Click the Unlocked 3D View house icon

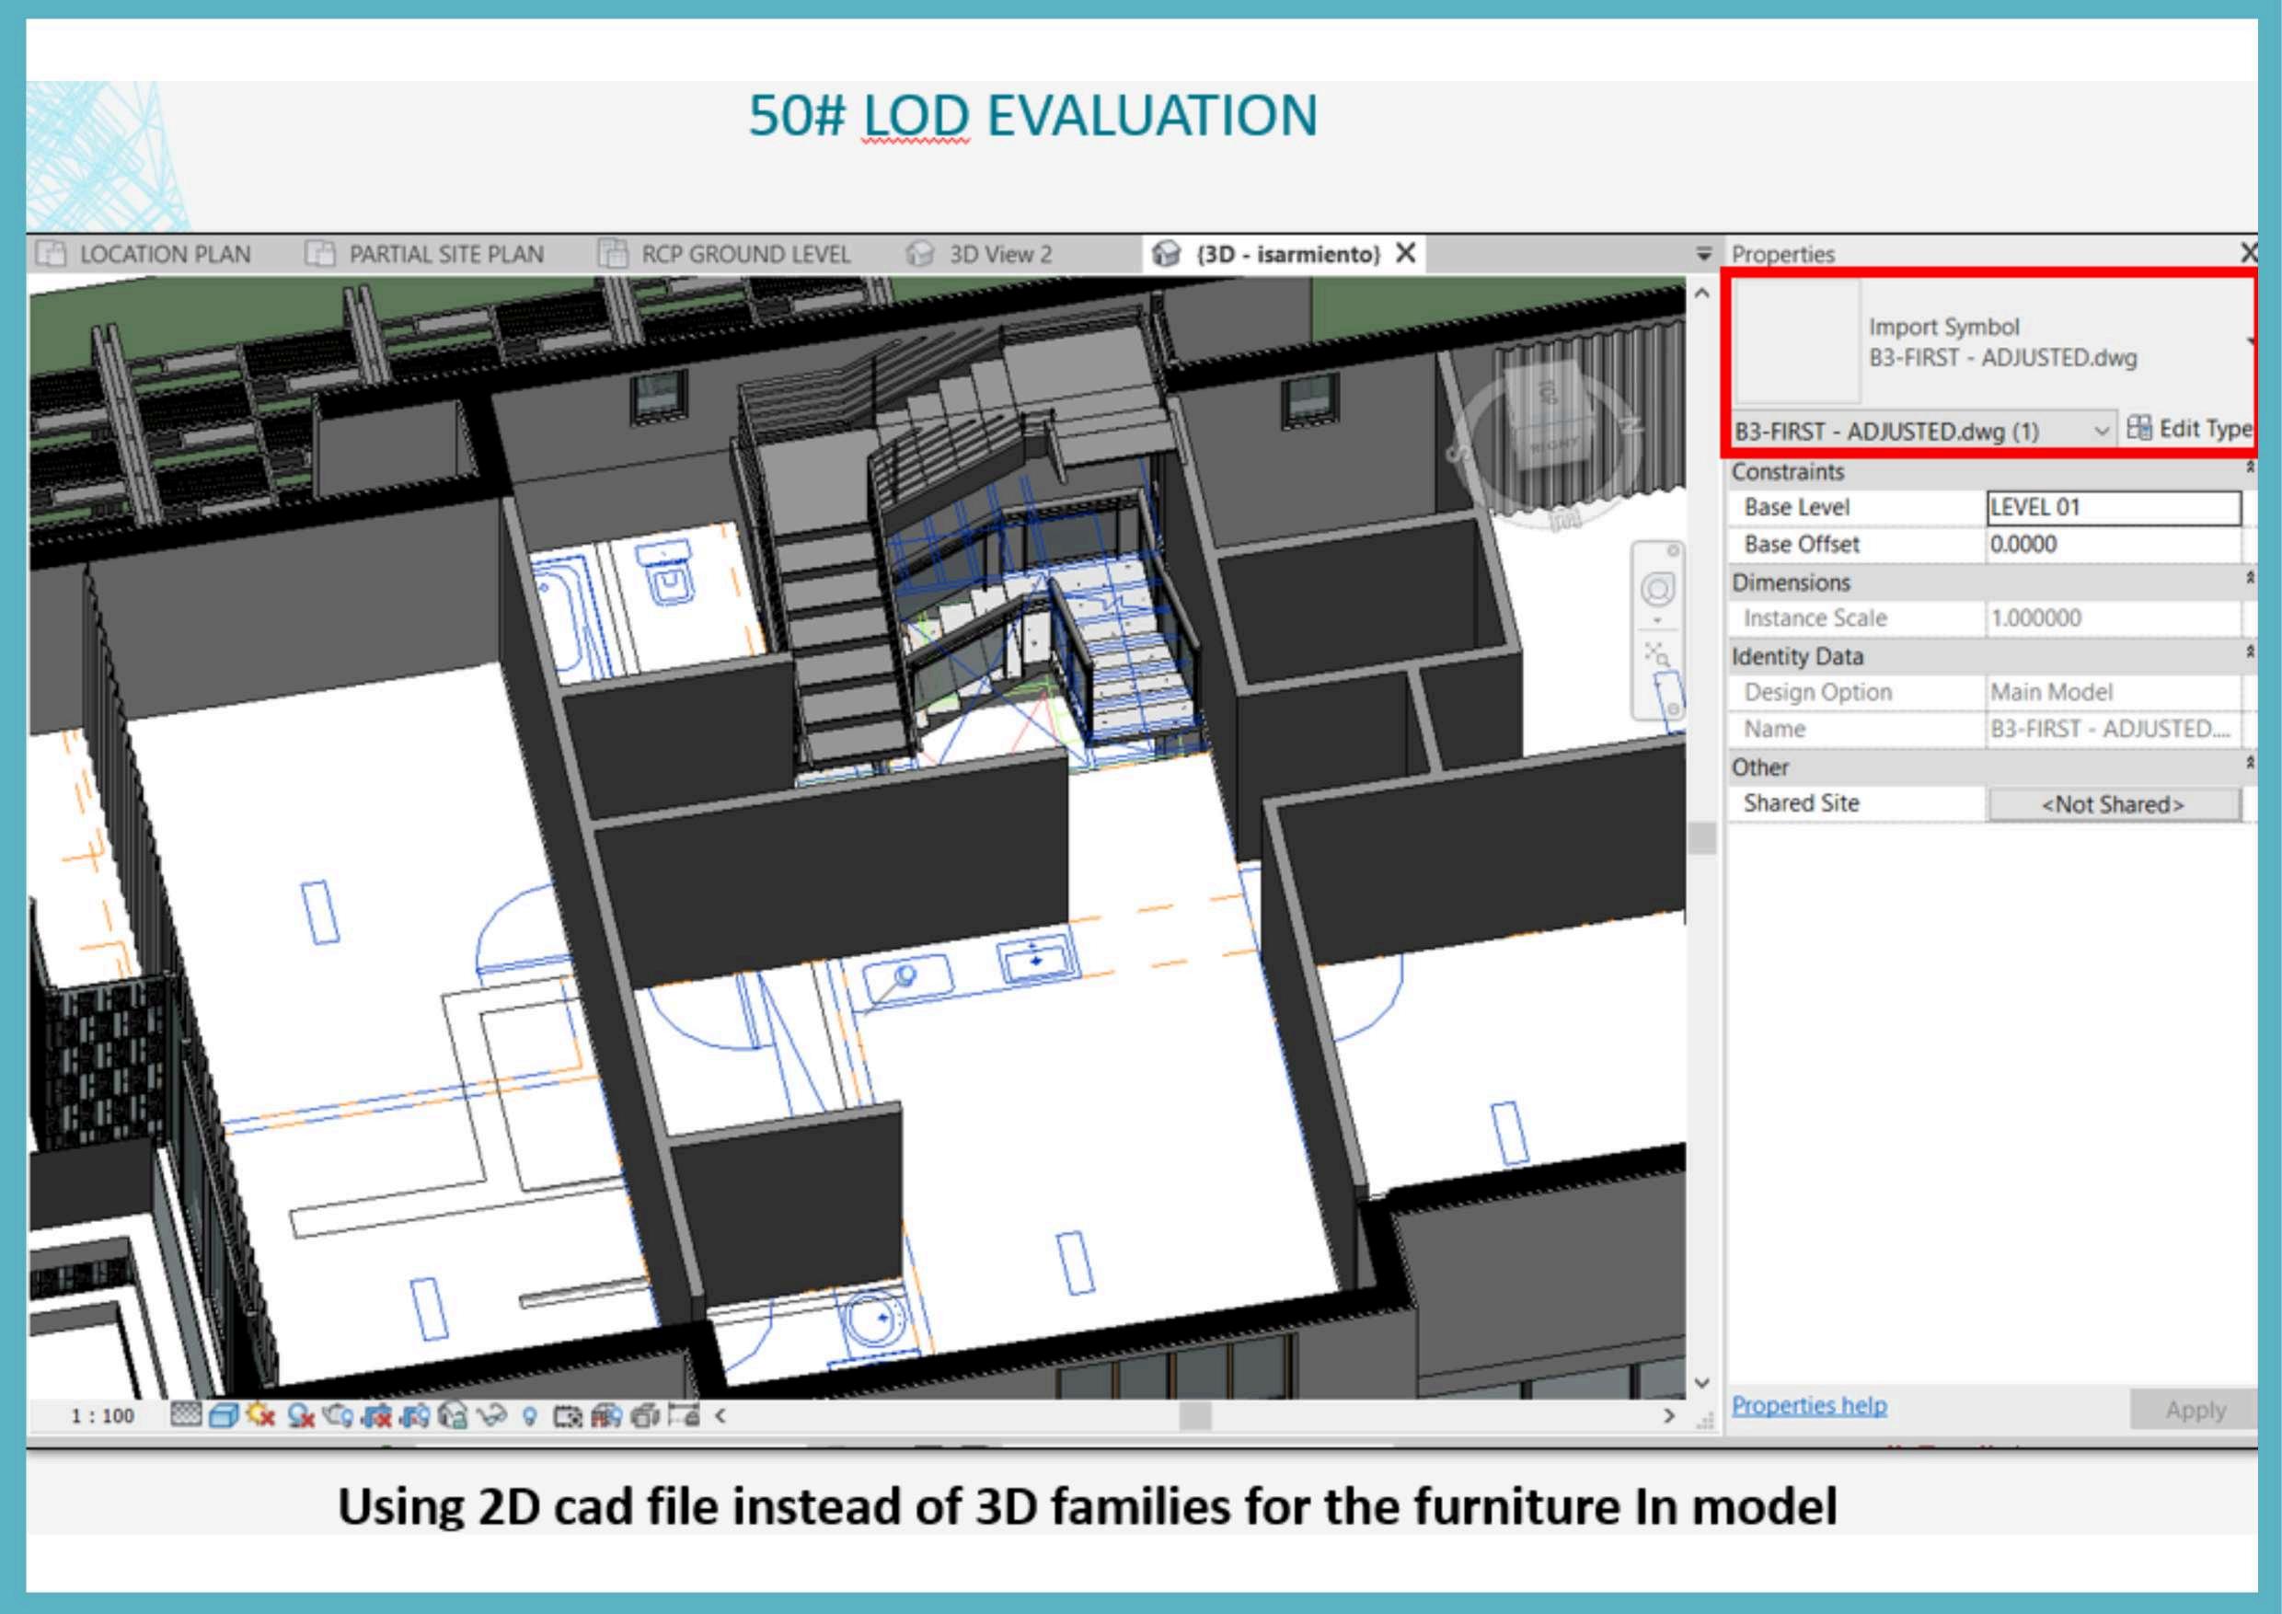(x=452, y=1414)
